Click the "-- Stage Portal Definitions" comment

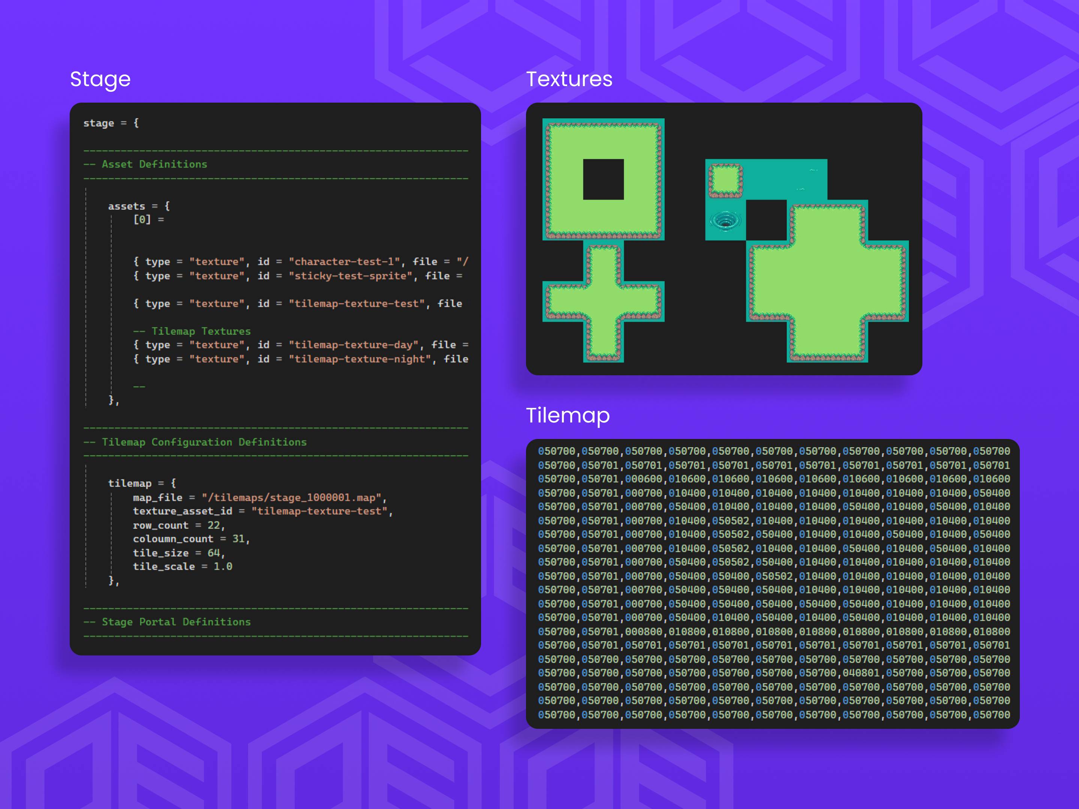167,622
